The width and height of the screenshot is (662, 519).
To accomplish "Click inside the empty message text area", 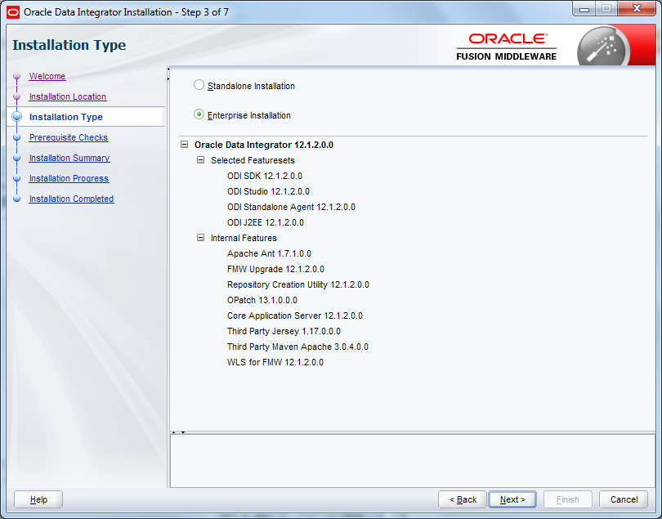I will (412, 461).
